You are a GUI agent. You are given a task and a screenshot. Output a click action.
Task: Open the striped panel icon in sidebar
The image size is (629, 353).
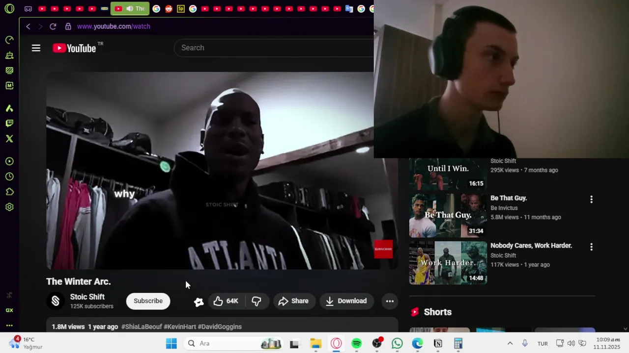click(9, 70)
